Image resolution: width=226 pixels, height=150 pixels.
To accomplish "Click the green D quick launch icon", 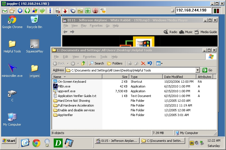I will click(x=58, y=143).
